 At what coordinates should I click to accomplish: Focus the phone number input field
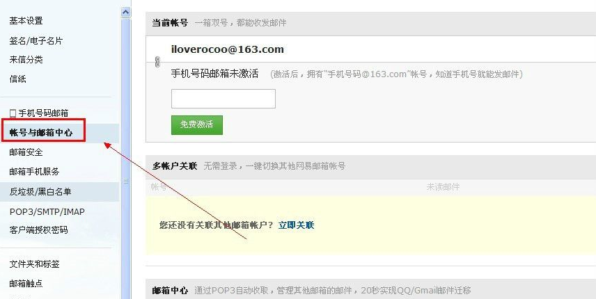223,99
